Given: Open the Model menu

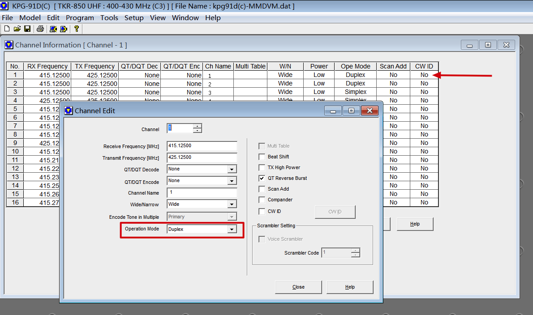Looking at the screenshot, I should coord(30,17).
